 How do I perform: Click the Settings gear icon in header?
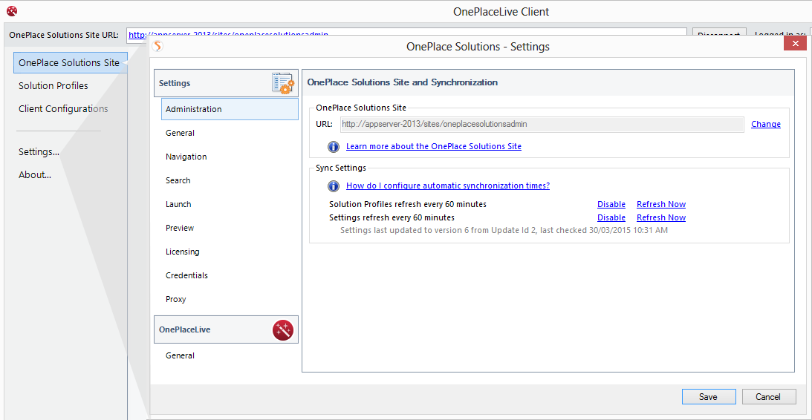tap(282, 83)
